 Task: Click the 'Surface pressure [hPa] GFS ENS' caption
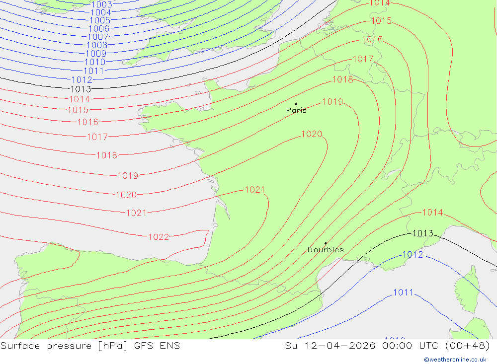[x=90, y=346]
